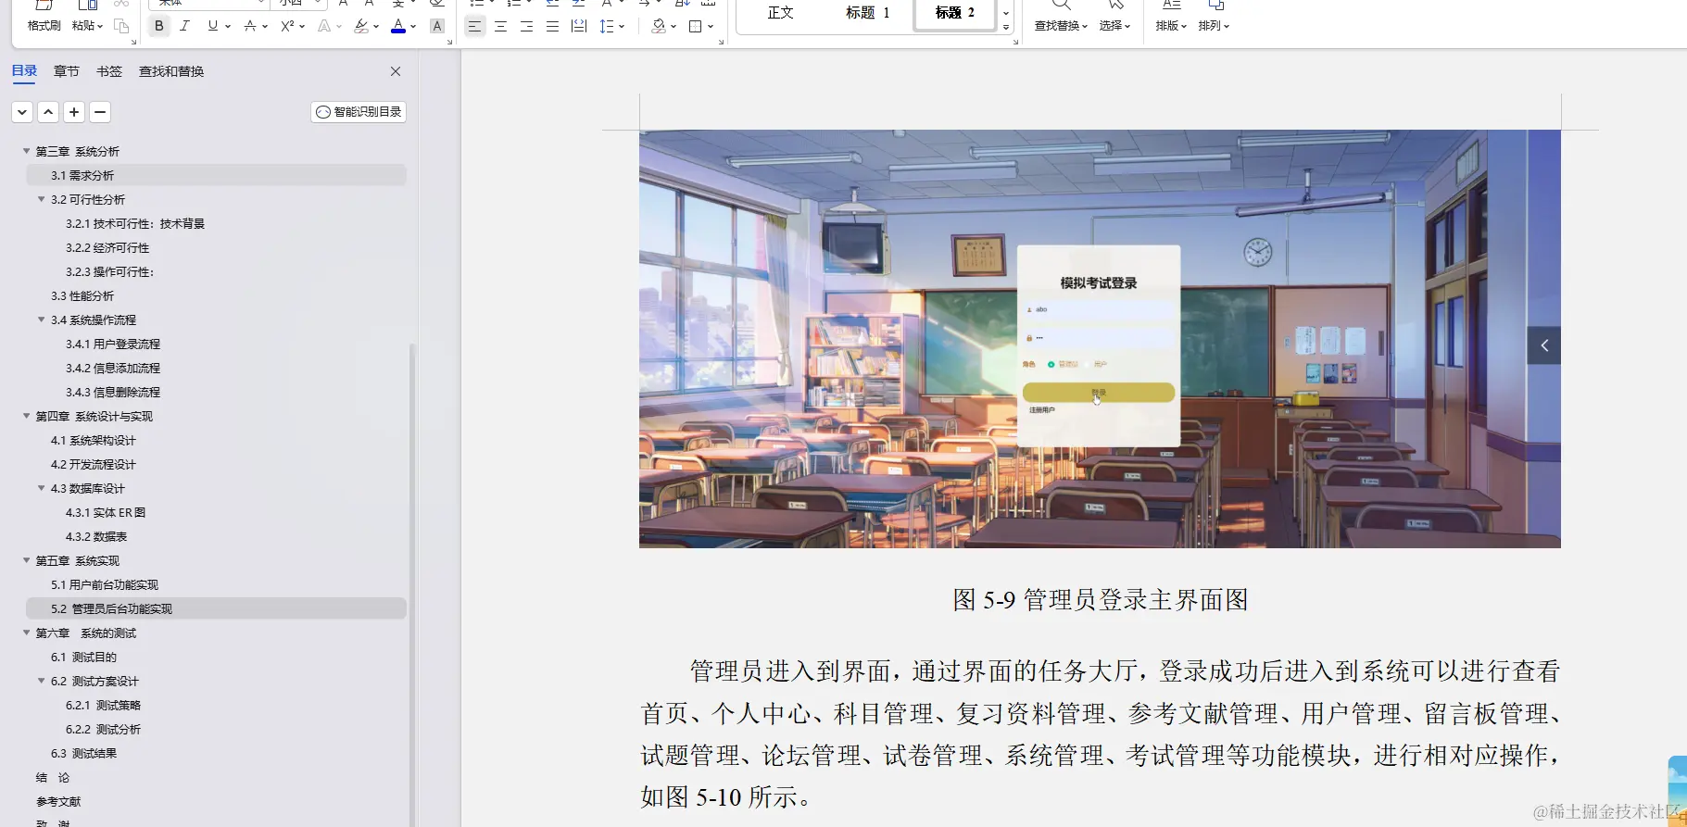Viewport: 1687px width, 827px height.
Task: Close the navigation pane
Action: [396, 71]
